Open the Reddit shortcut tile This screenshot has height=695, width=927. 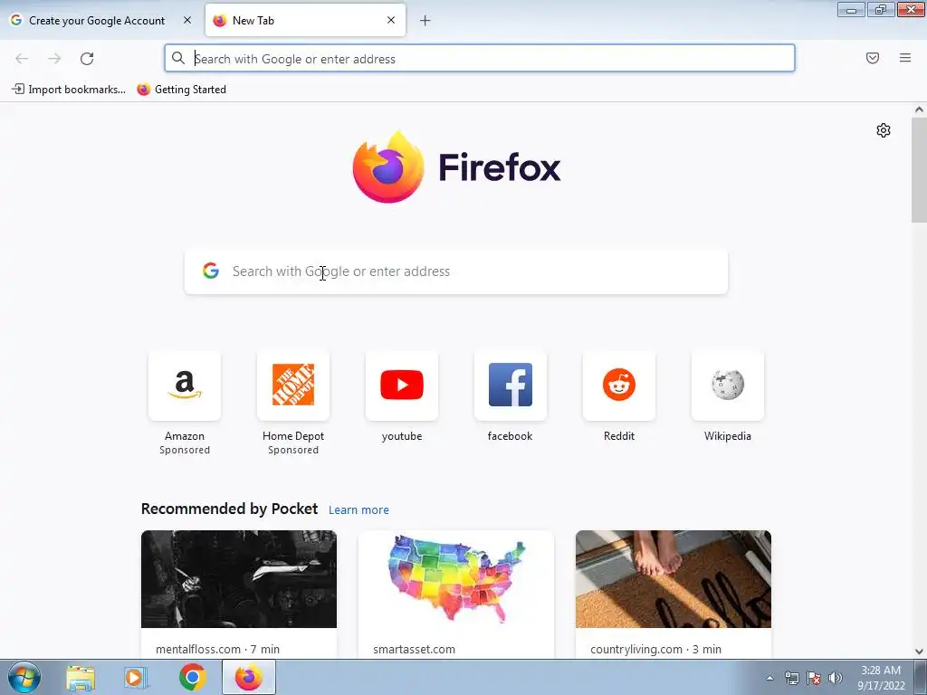click(619, 386)
